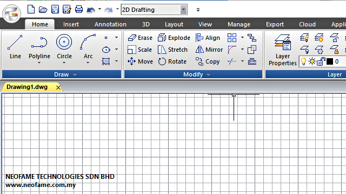Click the Scale tool
The image size is (346, 194).
139,50
